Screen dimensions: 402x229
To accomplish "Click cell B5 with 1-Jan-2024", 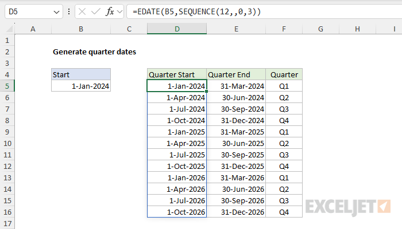I will (x=81, y=86).
